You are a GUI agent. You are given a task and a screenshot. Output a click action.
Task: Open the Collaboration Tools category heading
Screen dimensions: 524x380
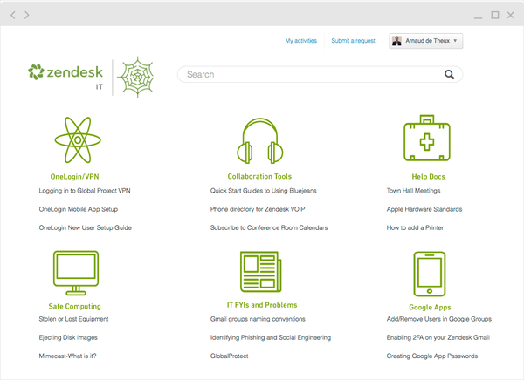(259, 176)
